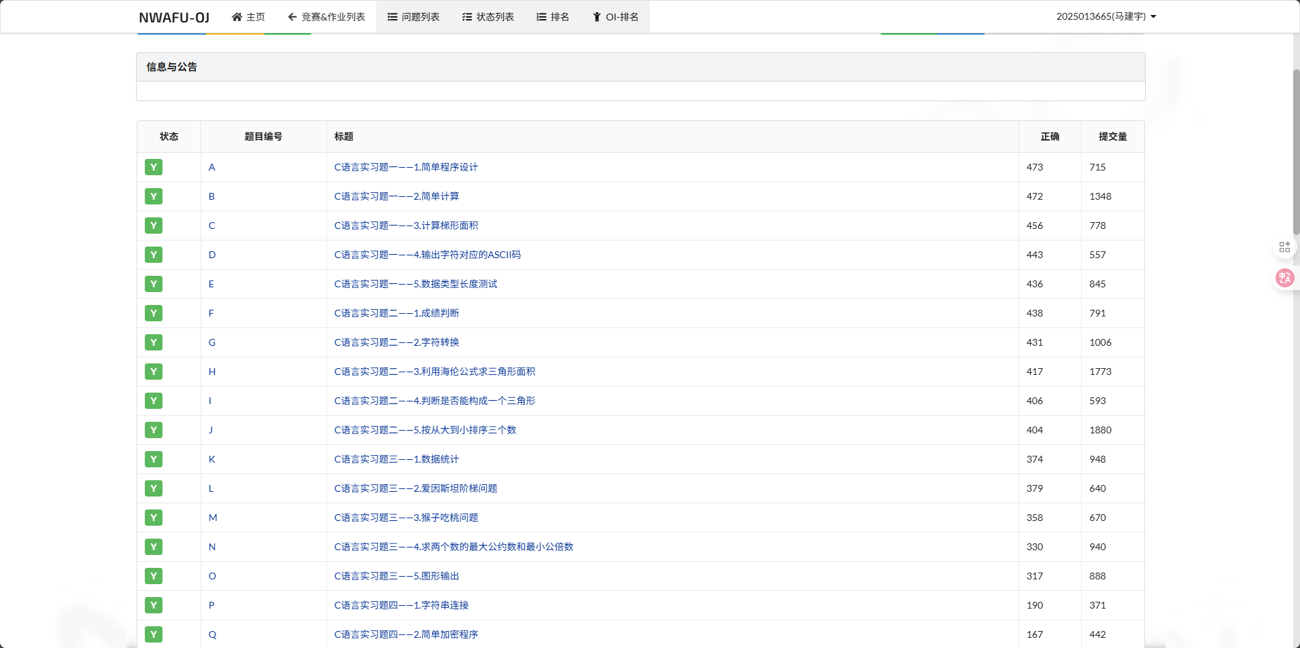Click the pink translate floating icon
Viewport: 1300px width, 648px height.
point(1284,278)
